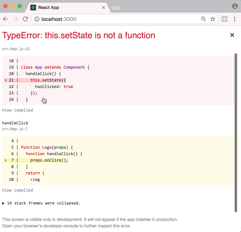Screen dimensions: 241x232
Task: Click the 'Open your browser's developer console' text
Action: tap(66, 226)
